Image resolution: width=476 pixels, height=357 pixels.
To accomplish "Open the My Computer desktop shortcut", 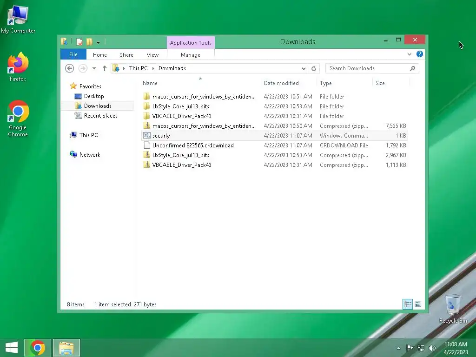I will pyautogui.click(x=18, y=20).
